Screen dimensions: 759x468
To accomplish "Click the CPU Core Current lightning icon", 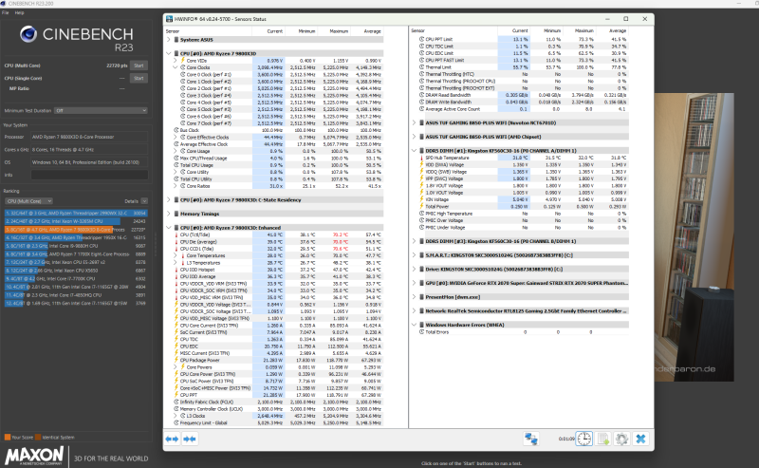I will click(176, 325).
